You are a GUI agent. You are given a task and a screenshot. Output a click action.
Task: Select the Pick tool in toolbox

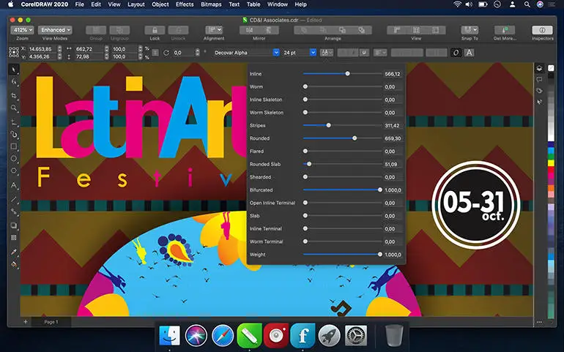click(x=14, y=70)
